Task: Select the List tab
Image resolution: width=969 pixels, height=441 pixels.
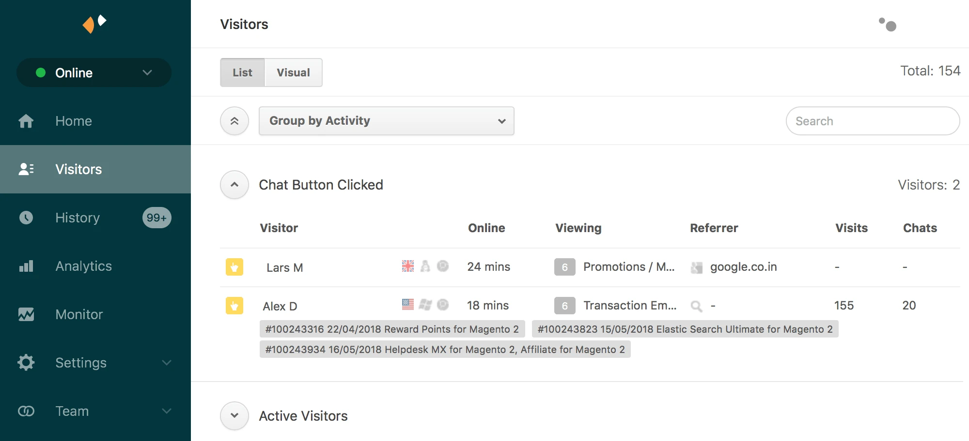Action: tap(242, 72)
